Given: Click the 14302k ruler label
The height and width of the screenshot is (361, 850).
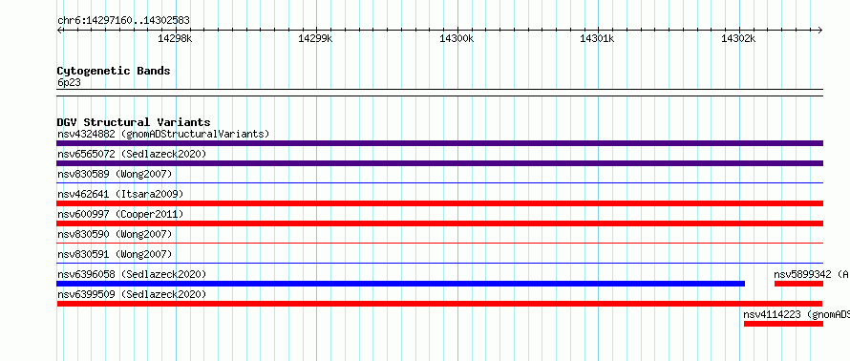Looking at the screenshot, I should (x=738, y=39).
